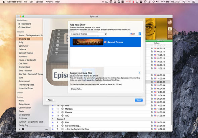Select the Game of Thrones search result banner
This screenshot has width=198, height=138.
[x=105, y=42]
